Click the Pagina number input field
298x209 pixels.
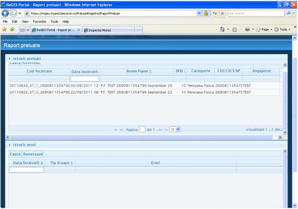pyautogui.click(x=142, y=129)
